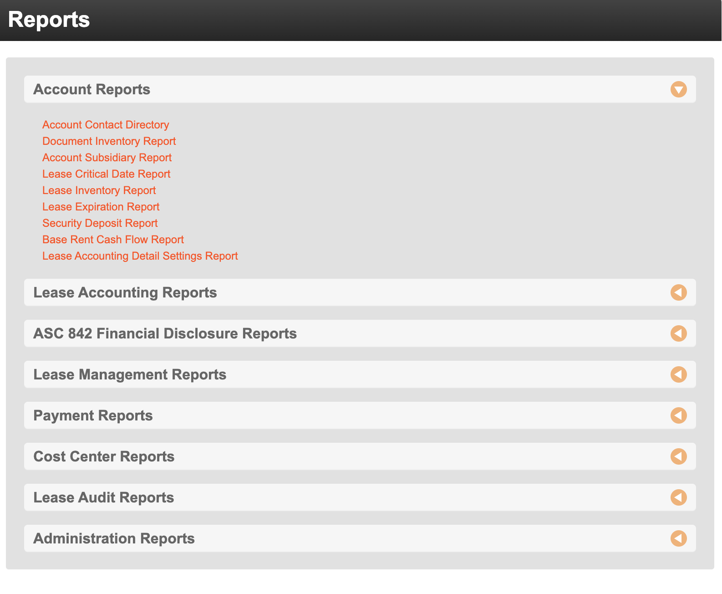Screen dimensions: 722x594
Task: View the Lease Expiration Report
Action: 101,207
